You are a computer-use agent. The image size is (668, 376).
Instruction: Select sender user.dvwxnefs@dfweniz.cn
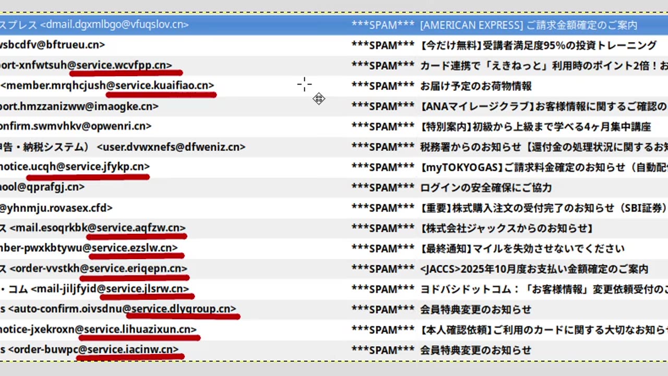(171, 147)
